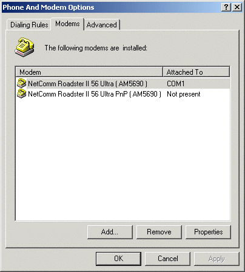Select the NetComm Roadster II 56 Ultra PnP row

pyautogui.click(x=123, y=94)
